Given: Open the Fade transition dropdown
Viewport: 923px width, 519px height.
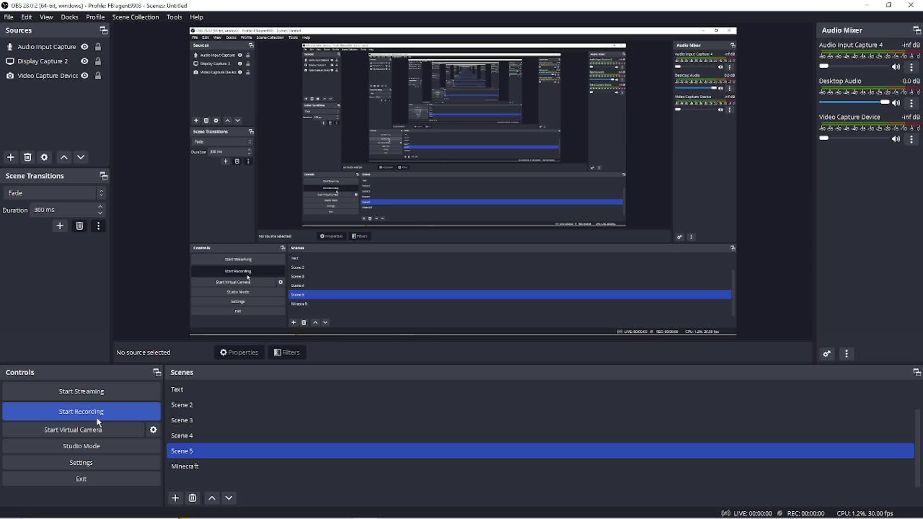Looking at the screenshot, I should [x=54, y=193].
